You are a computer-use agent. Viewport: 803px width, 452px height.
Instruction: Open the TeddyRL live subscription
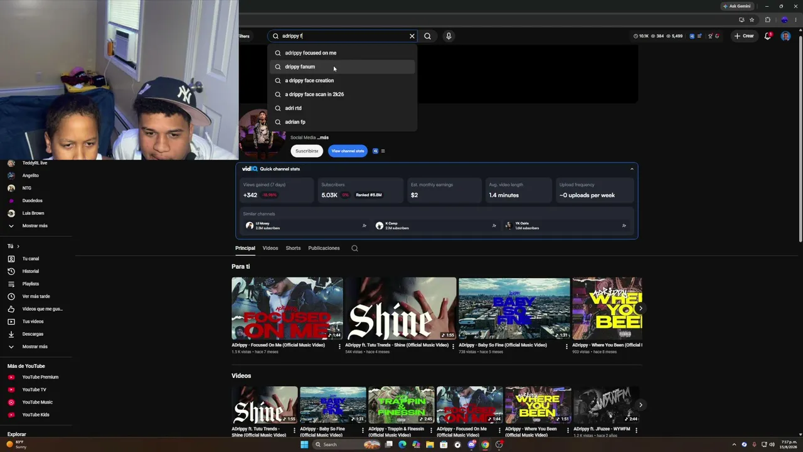click(x=36, y=163)
